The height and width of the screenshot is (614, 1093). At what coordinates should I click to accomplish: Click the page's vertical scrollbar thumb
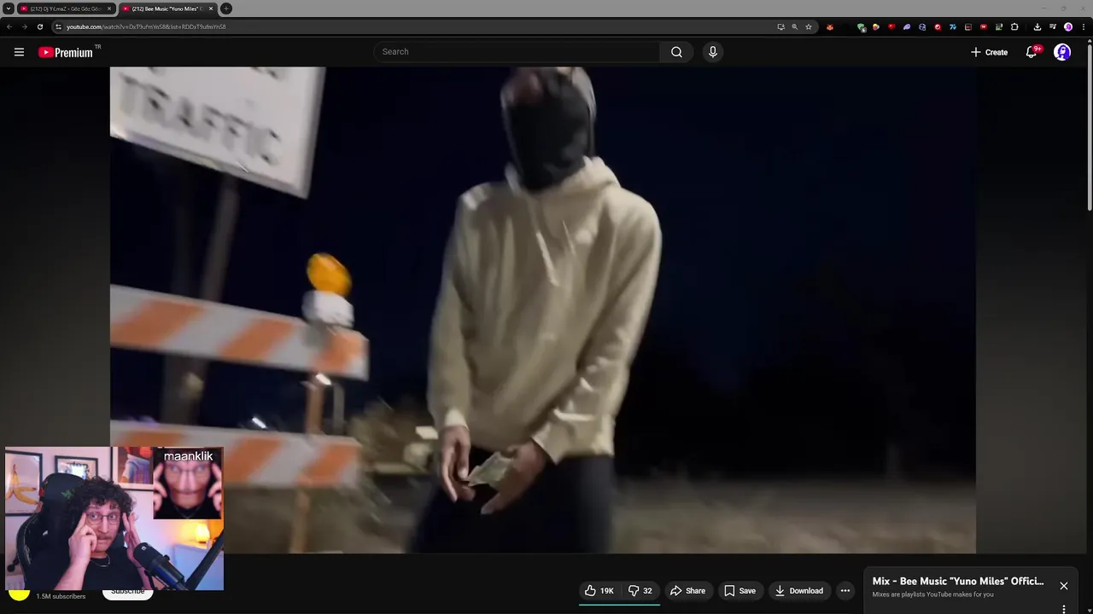coord(1089,128)
